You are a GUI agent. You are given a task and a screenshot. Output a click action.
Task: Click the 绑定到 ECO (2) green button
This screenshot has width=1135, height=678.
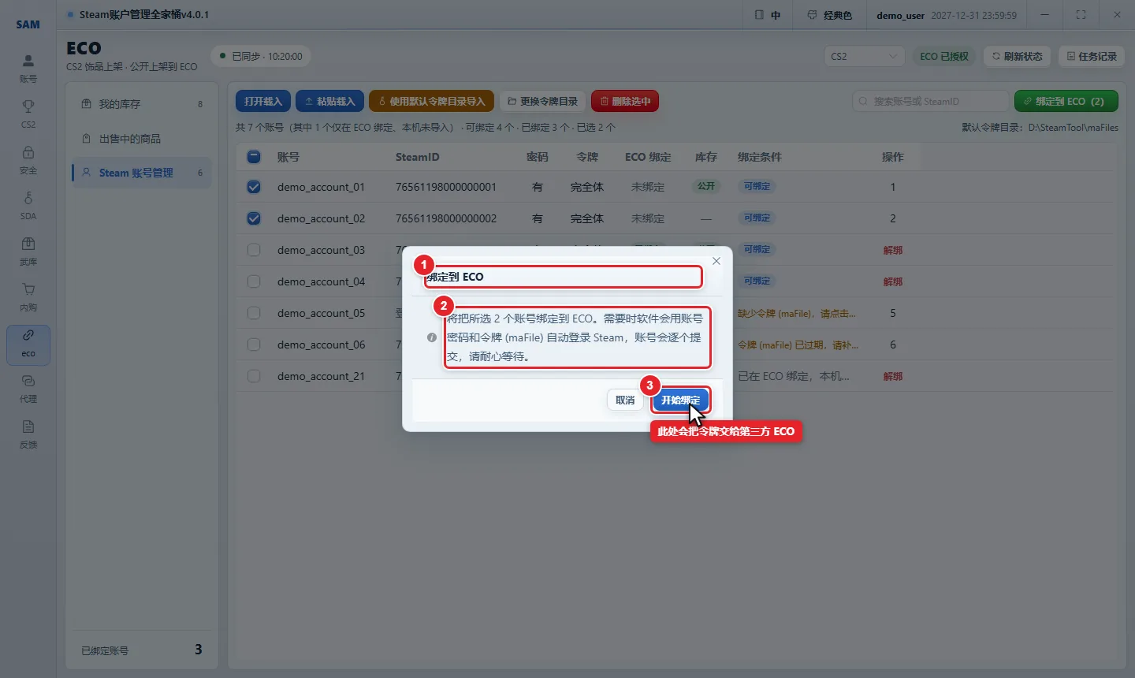click(1066, 101)
